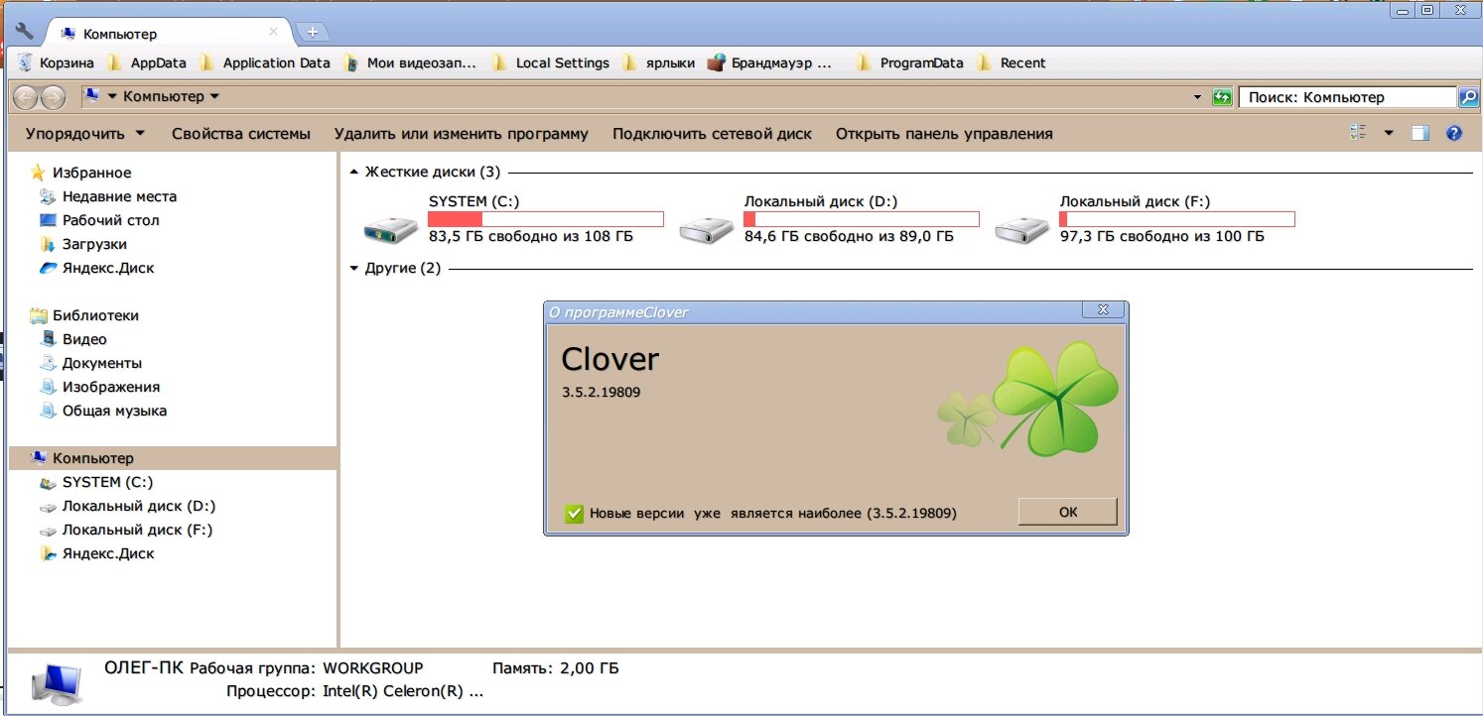This screenshot has height=716, width=1483.
Task: Open Яндекс.Диск under Избранное
Action: pos(108,268)
